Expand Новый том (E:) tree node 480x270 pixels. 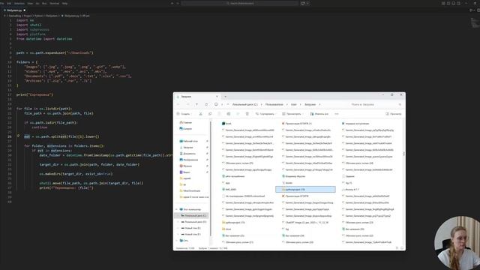(x=178, y=228)
